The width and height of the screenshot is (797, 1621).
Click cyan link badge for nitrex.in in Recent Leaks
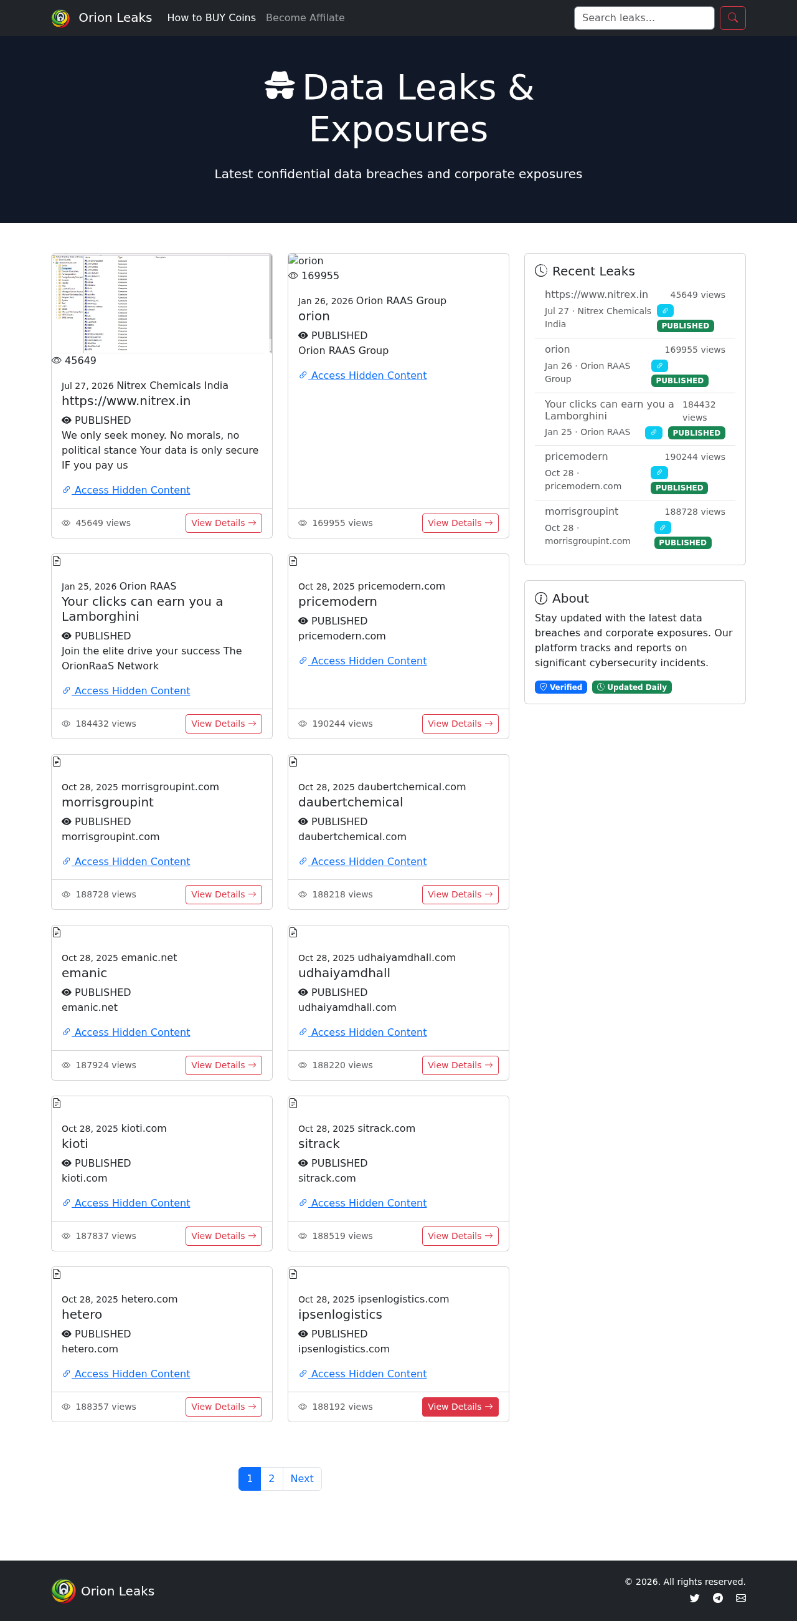tap(665, 311)
